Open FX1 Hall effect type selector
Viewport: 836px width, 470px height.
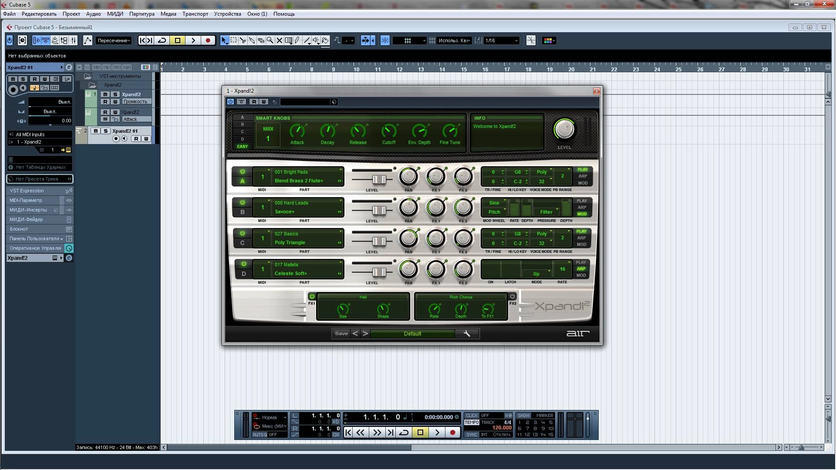pyautogui.click(x=363, y=297)
